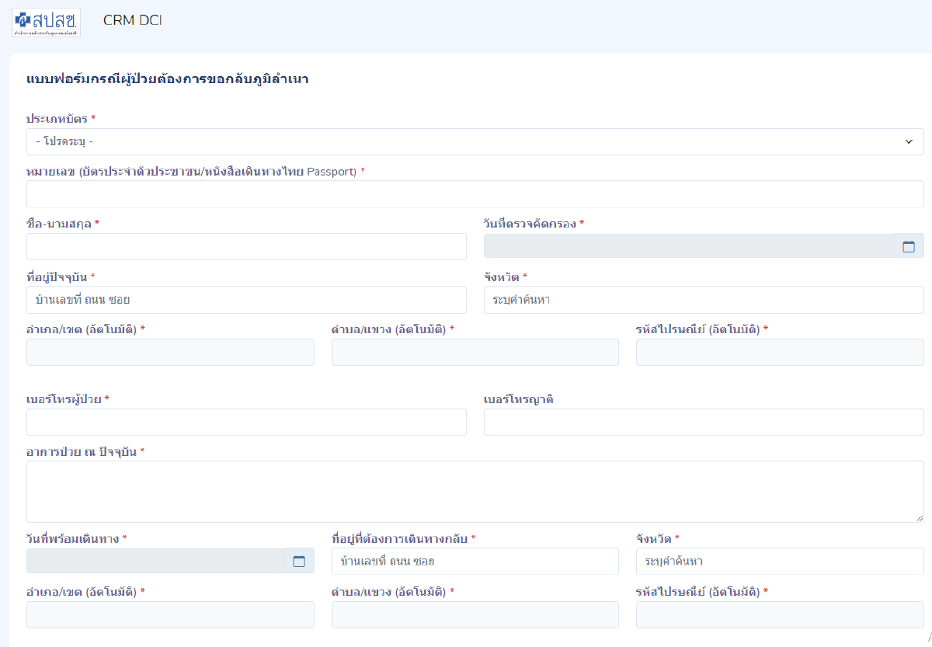Open the calendar icon for วันที่ตรวจคัดกรอง
932x647 pixels.
tap(909, 247)
